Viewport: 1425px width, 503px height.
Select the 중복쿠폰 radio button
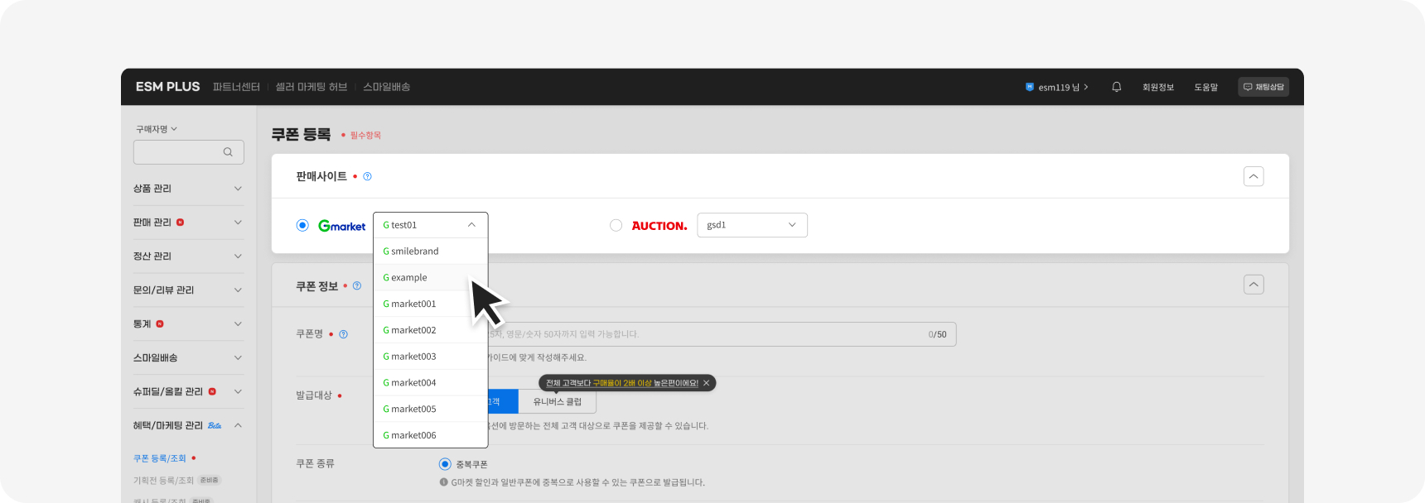pos(445,464)
